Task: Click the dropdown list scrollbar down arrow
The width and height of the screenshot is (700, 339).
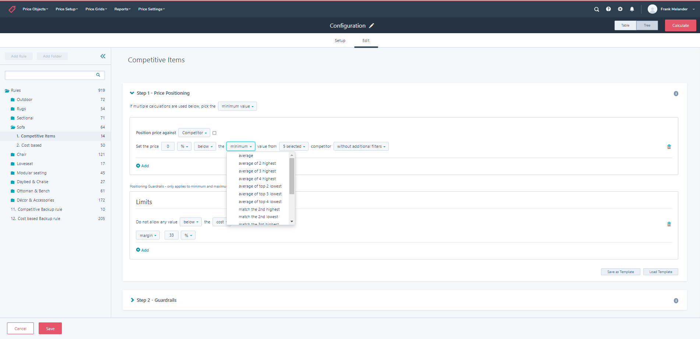Action: (x=292, y=221)
